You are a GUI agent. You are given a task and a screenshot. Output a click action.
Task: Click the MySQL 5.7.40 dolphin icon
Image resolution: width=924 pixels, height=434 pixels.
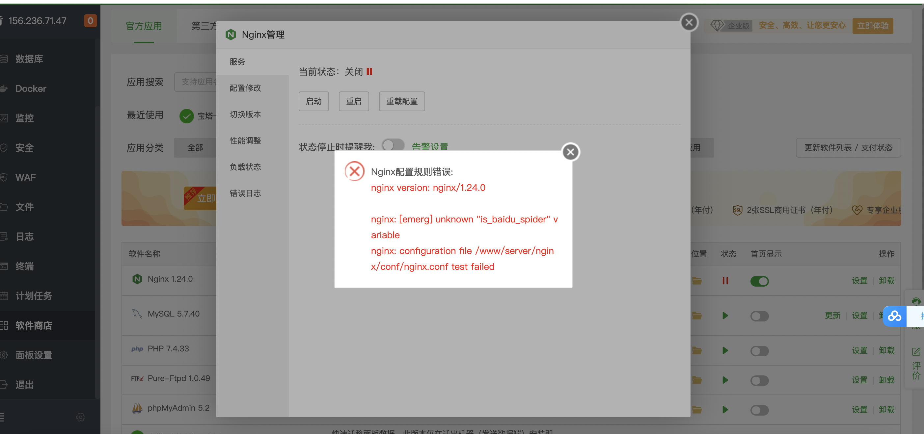(137, 314)
